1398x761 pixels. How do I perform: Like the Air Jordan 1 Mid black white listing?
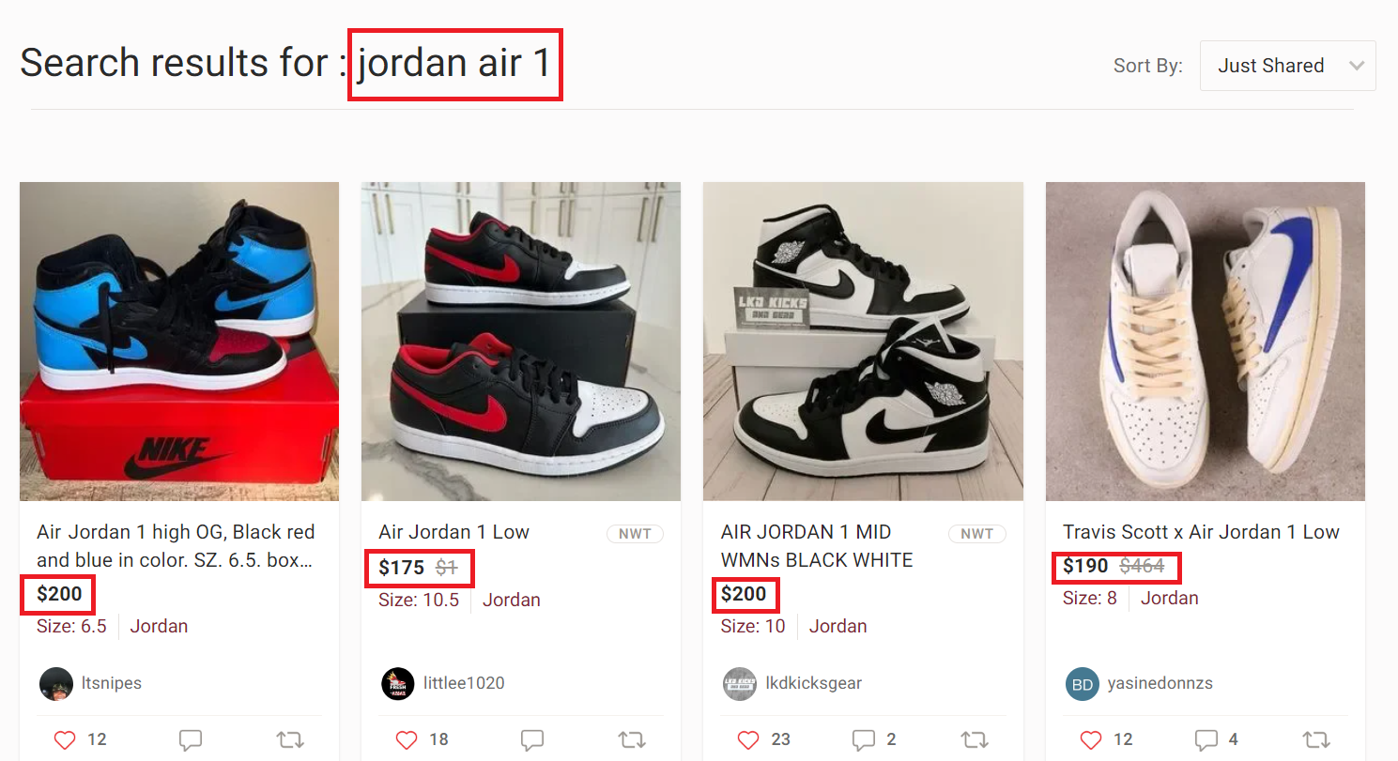[x=747, y=740]
